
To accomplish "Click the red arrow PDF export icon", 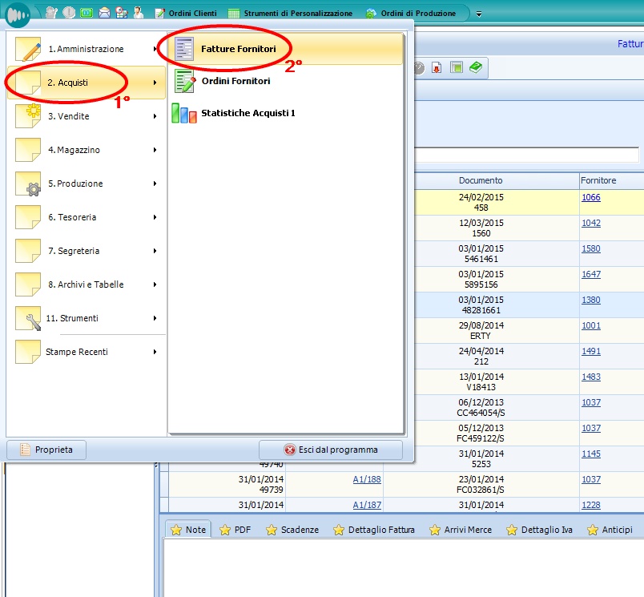I will [437, 68].
